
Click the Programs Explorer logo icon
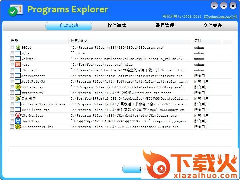[15, 10]
